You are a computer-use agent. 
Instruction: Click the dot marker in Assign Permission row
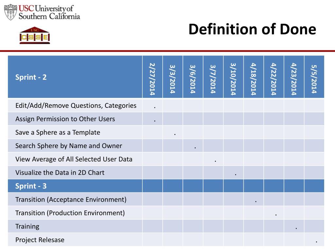click(155, 121)
